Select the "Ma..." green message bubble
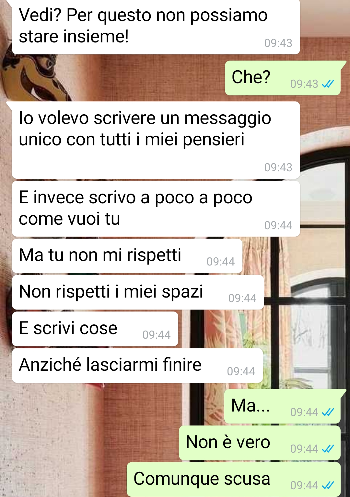This screenshot has height=497, width=350. click(283, 406)
